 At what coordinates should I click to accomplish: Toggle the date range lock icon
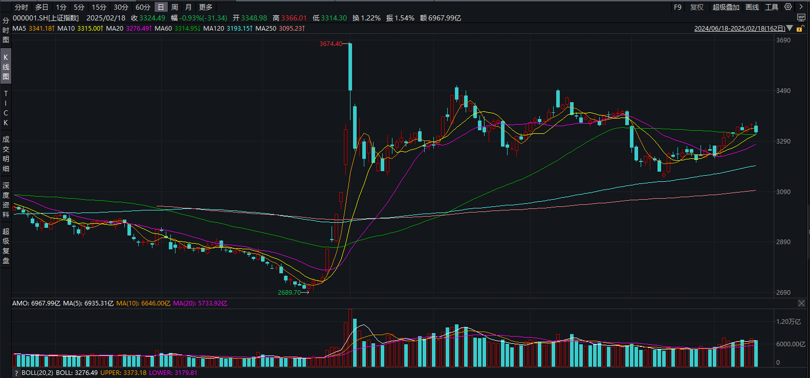(x=799, y=29)
